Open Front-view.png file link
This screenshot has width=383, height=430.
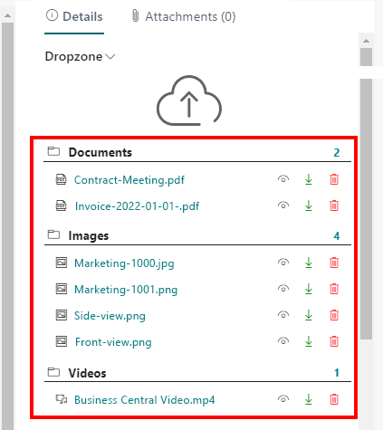pos(113,342)
